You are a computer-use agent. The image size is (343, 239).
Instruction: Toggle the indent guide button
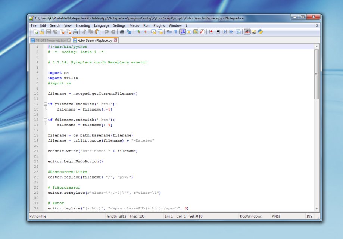183,32
